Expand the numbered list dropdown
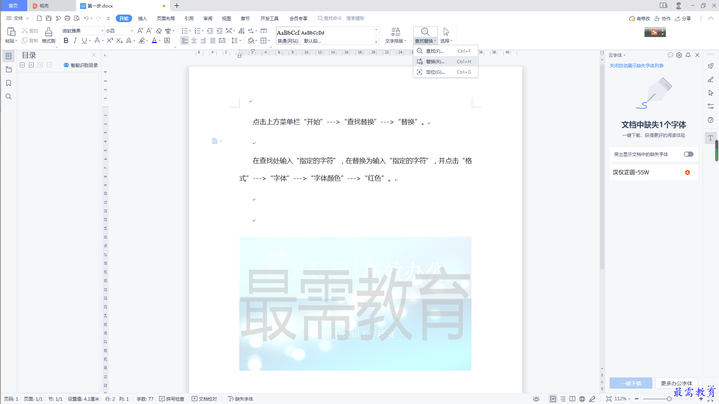The height and width of the screenshot is (404, 719). (x=203, y=31)
